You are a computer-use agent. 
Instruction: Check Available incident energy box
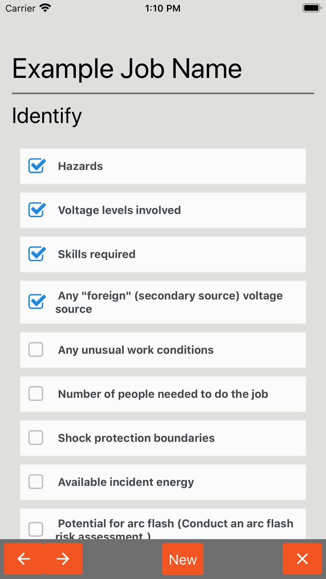click(x=36, y=481)
